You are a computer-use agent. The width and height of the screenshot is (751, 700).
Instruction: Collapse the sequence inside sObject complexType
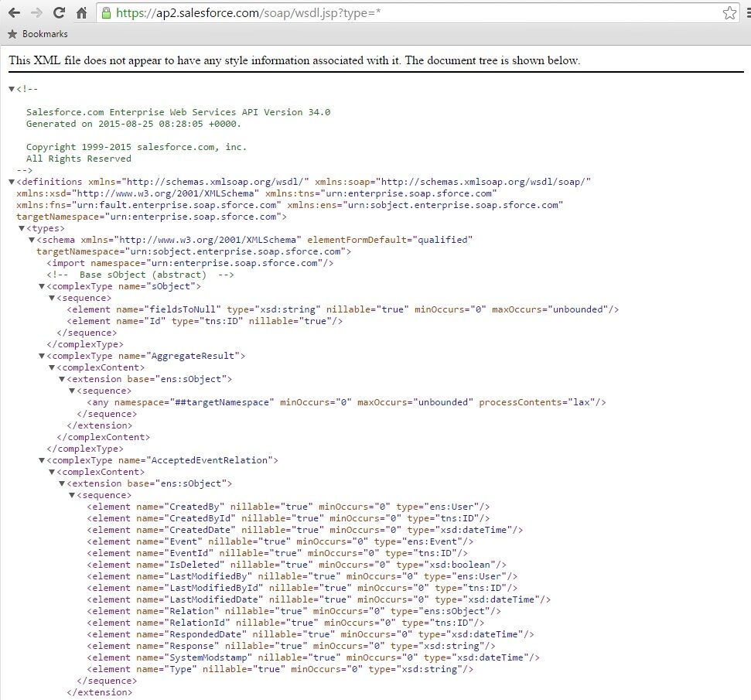pyautogui.click(x=52, y=298)
